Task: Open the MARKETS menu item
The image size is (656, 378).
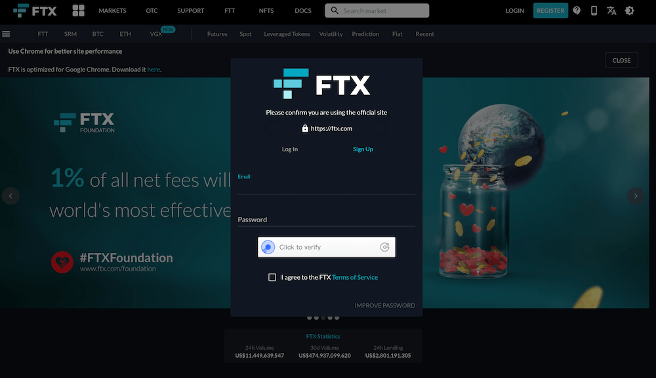Action: click(112, 10)
